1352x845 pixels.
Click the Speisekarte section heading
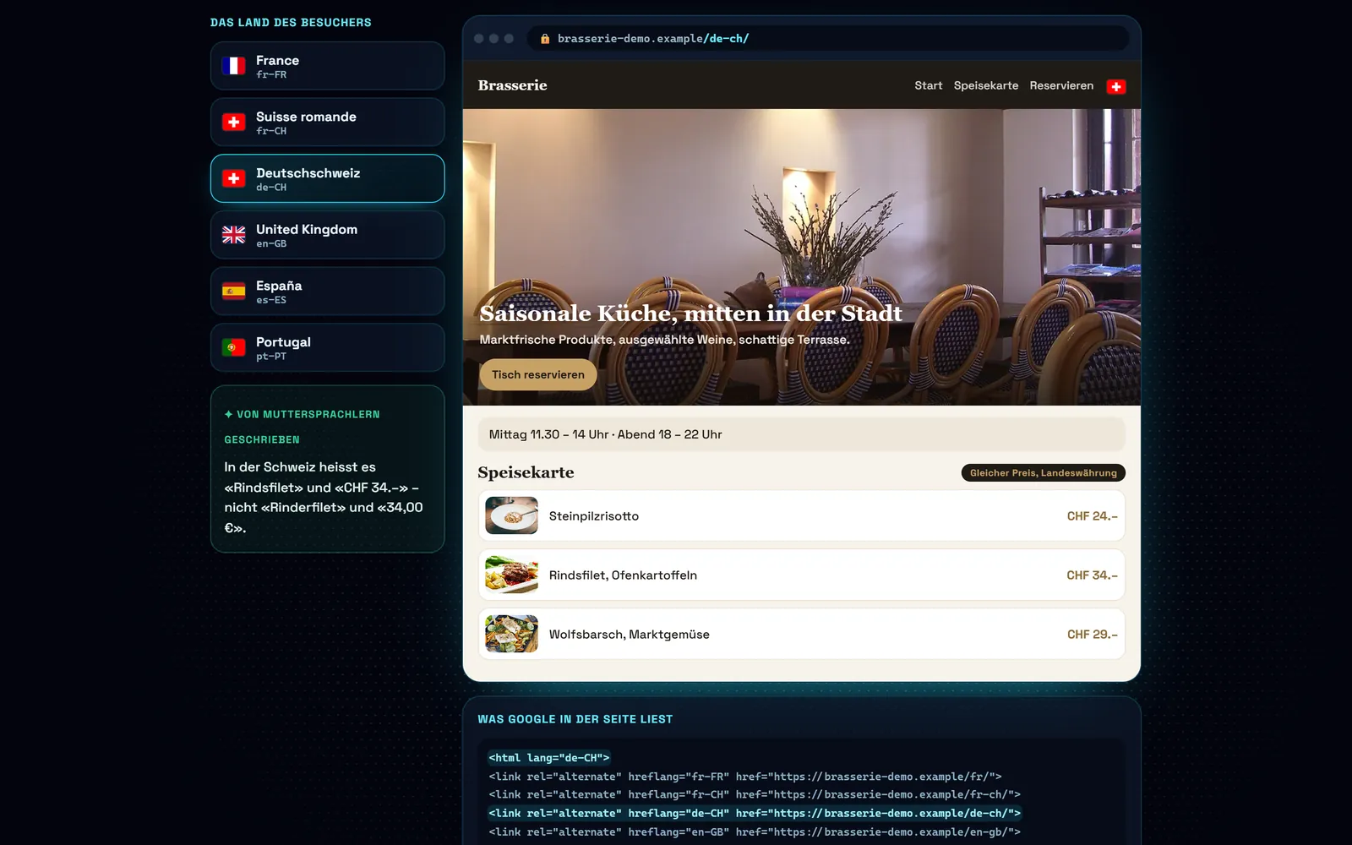click(x=526, y=472)
